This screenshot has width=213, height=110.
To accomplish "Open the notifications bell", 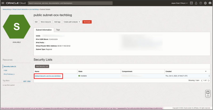I will click(196, 3).
